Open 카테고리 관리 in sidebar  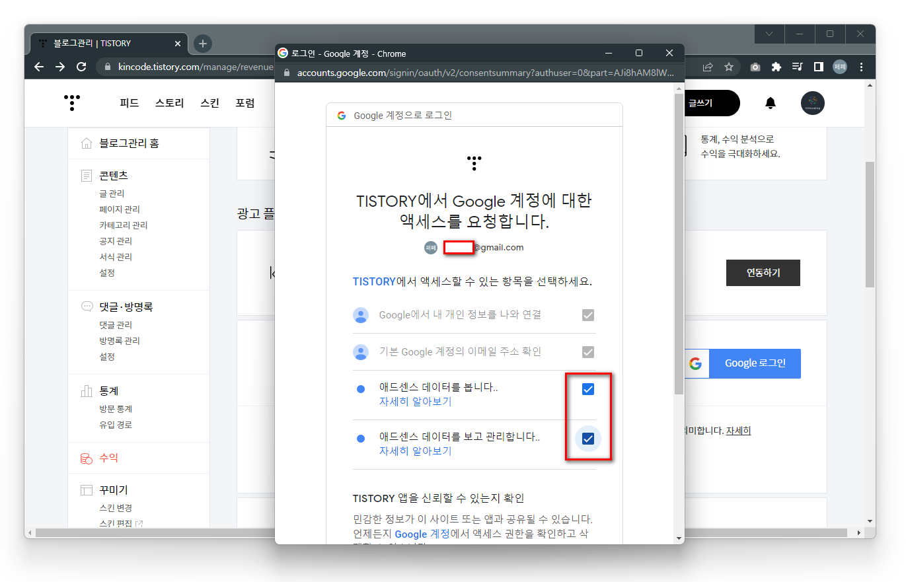(124, 225)
